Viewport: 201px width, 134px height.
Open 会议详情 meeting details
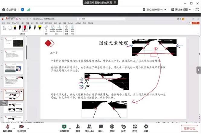tap(10, 10)
